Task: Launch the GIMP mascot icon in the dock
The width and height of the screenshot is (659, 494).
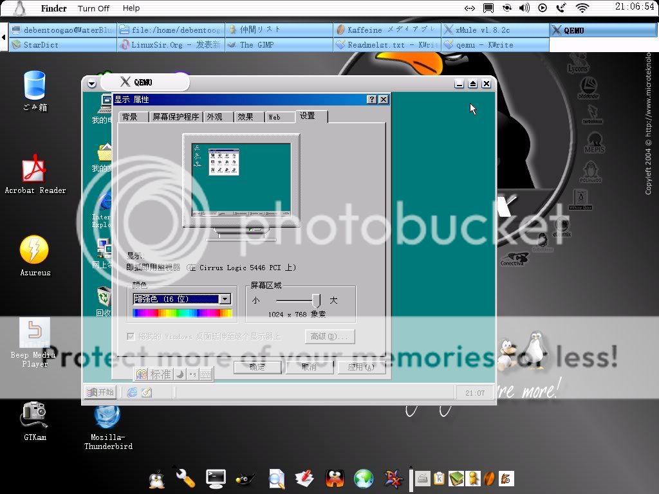Action: click(246, 479)
